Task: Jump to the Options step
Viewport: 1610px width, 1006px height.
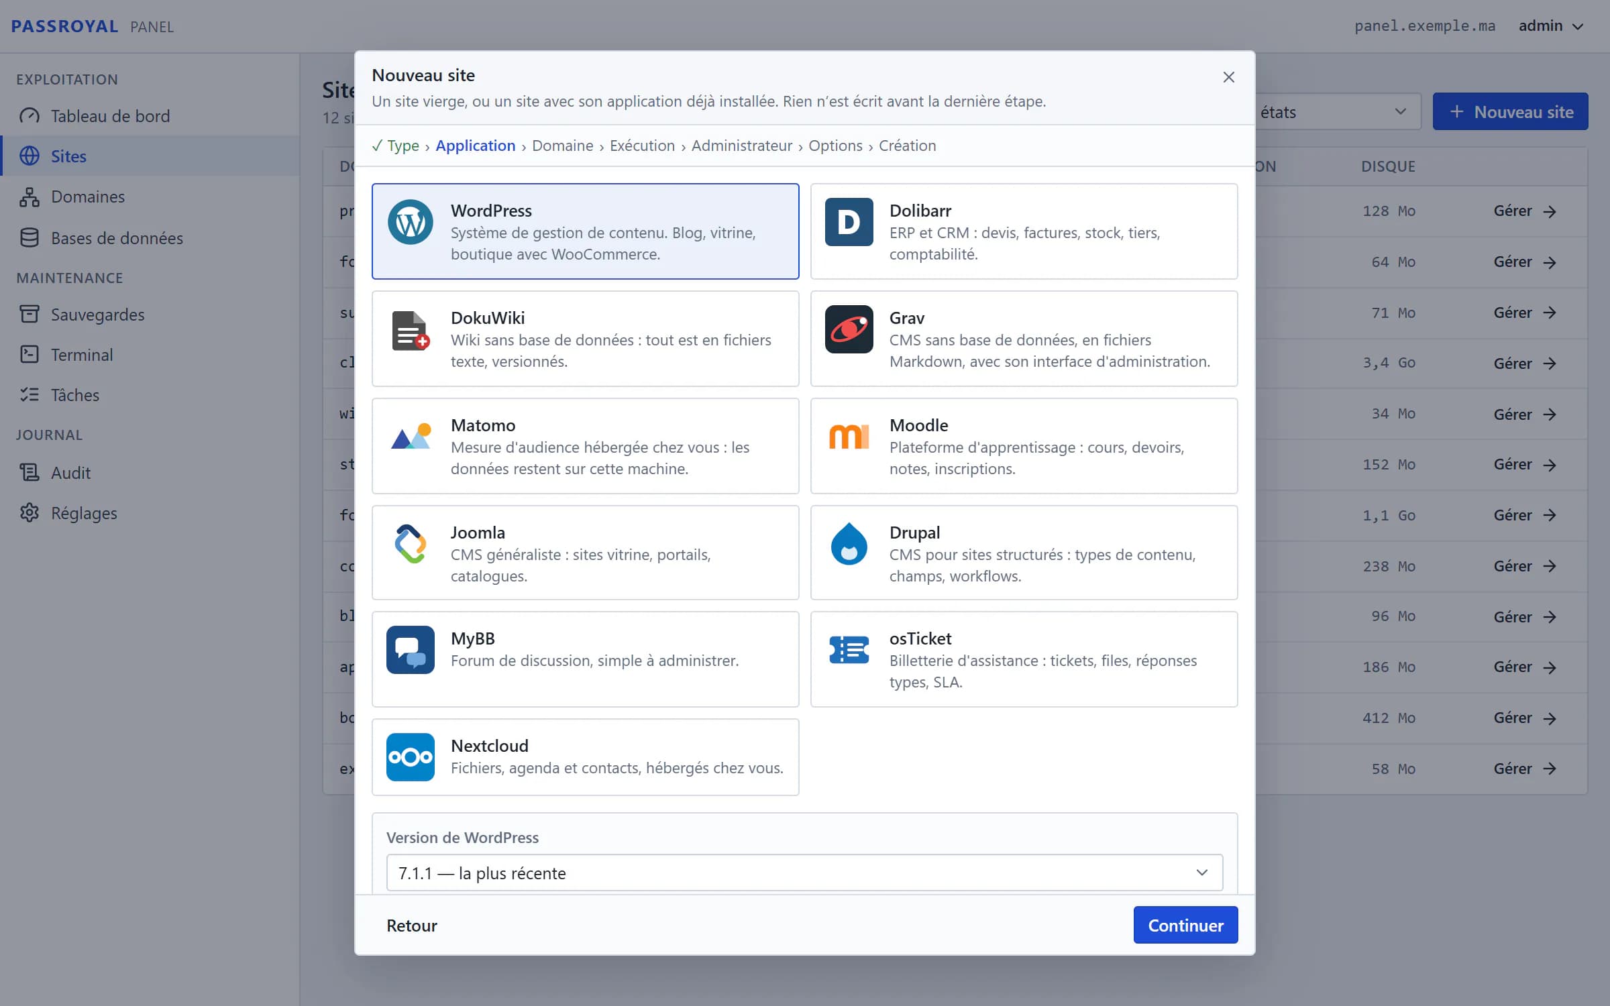Action: [835, 146]
